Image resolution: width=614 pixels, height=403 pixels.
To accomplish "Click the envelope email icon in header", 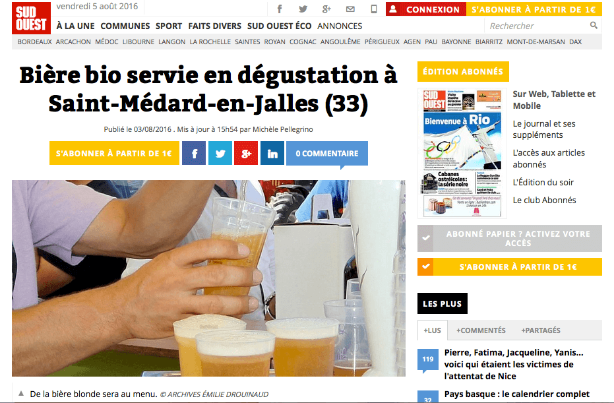I will pos(350,9).
